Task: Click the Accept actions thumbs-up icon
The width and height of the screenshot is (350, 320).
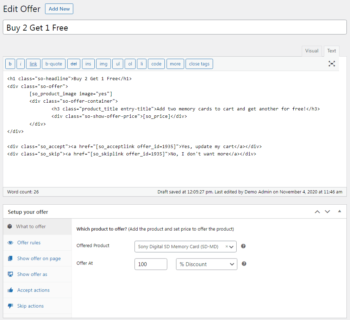Action: pyautogui.click(x=10, y=290)
